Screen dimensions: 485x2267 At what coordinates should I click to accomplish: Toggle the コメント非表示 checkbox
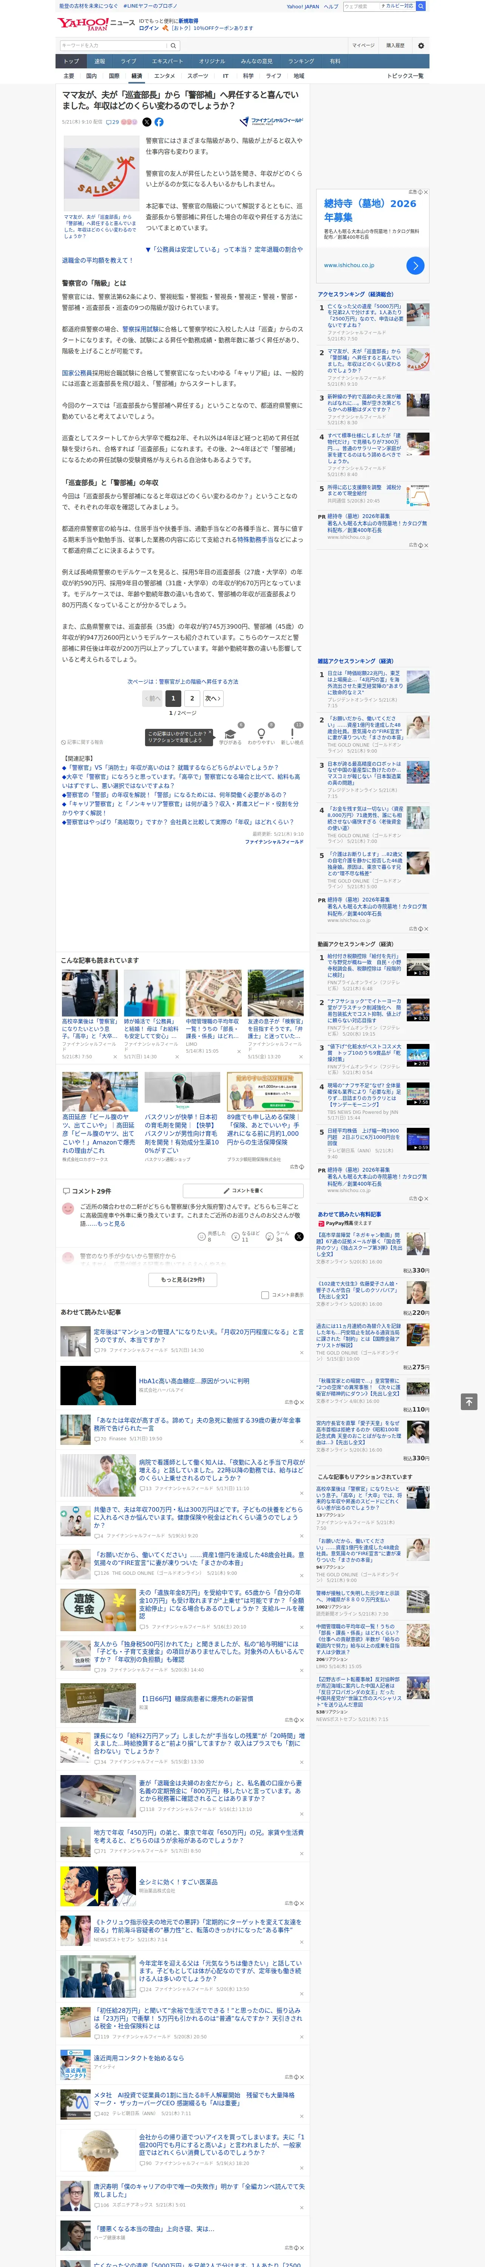[x=265, y=1296]
